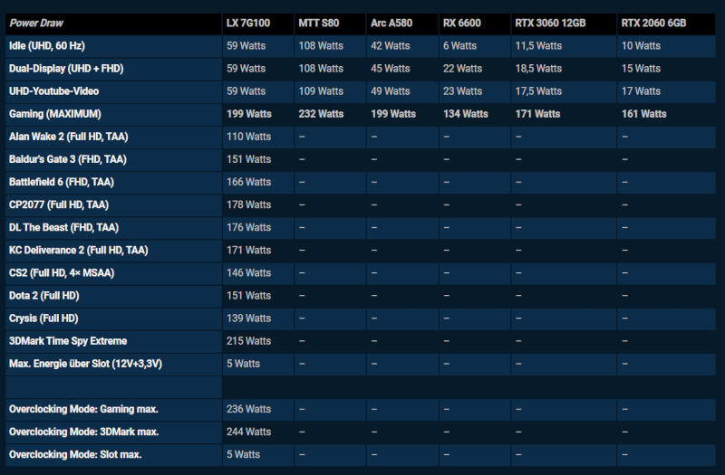Click 'Overclocking Mode: Gaming max.' label

tap(83, 409)
